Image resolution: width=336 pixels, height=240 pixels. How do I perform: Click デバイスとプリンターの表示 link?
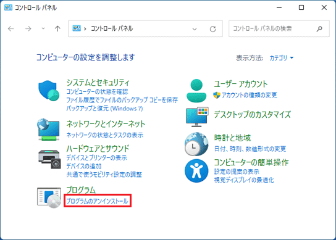[96, 158]
